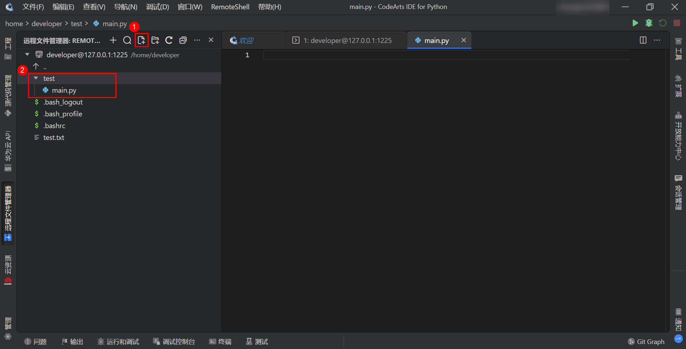Click the restart icon in run toolbar
686x349 pixels.
[x=663, y=23]
